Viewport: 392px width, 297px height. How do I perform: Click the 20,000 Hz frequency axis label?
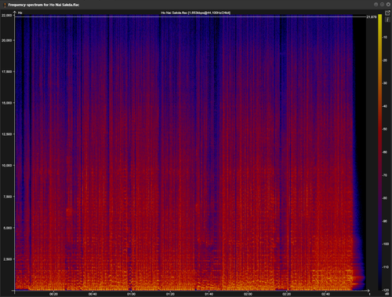click(x=6, y=40)
